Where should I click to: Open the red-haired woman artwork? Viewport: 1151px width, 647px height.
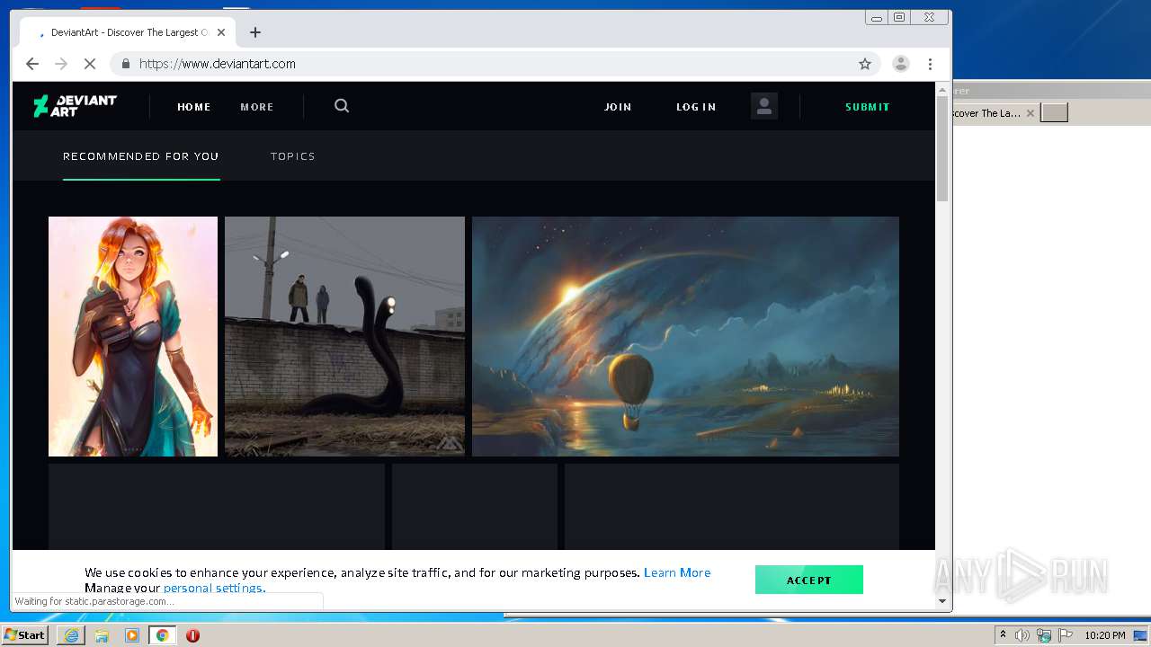(x=133, y=336)
